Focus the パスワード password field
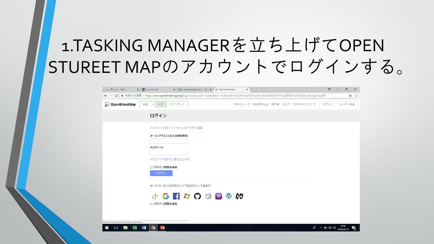 [x=169, y=152]
